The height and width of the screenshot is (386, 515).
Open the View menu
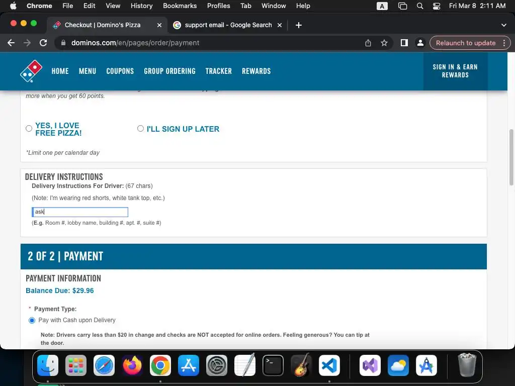tap(113, 6)
